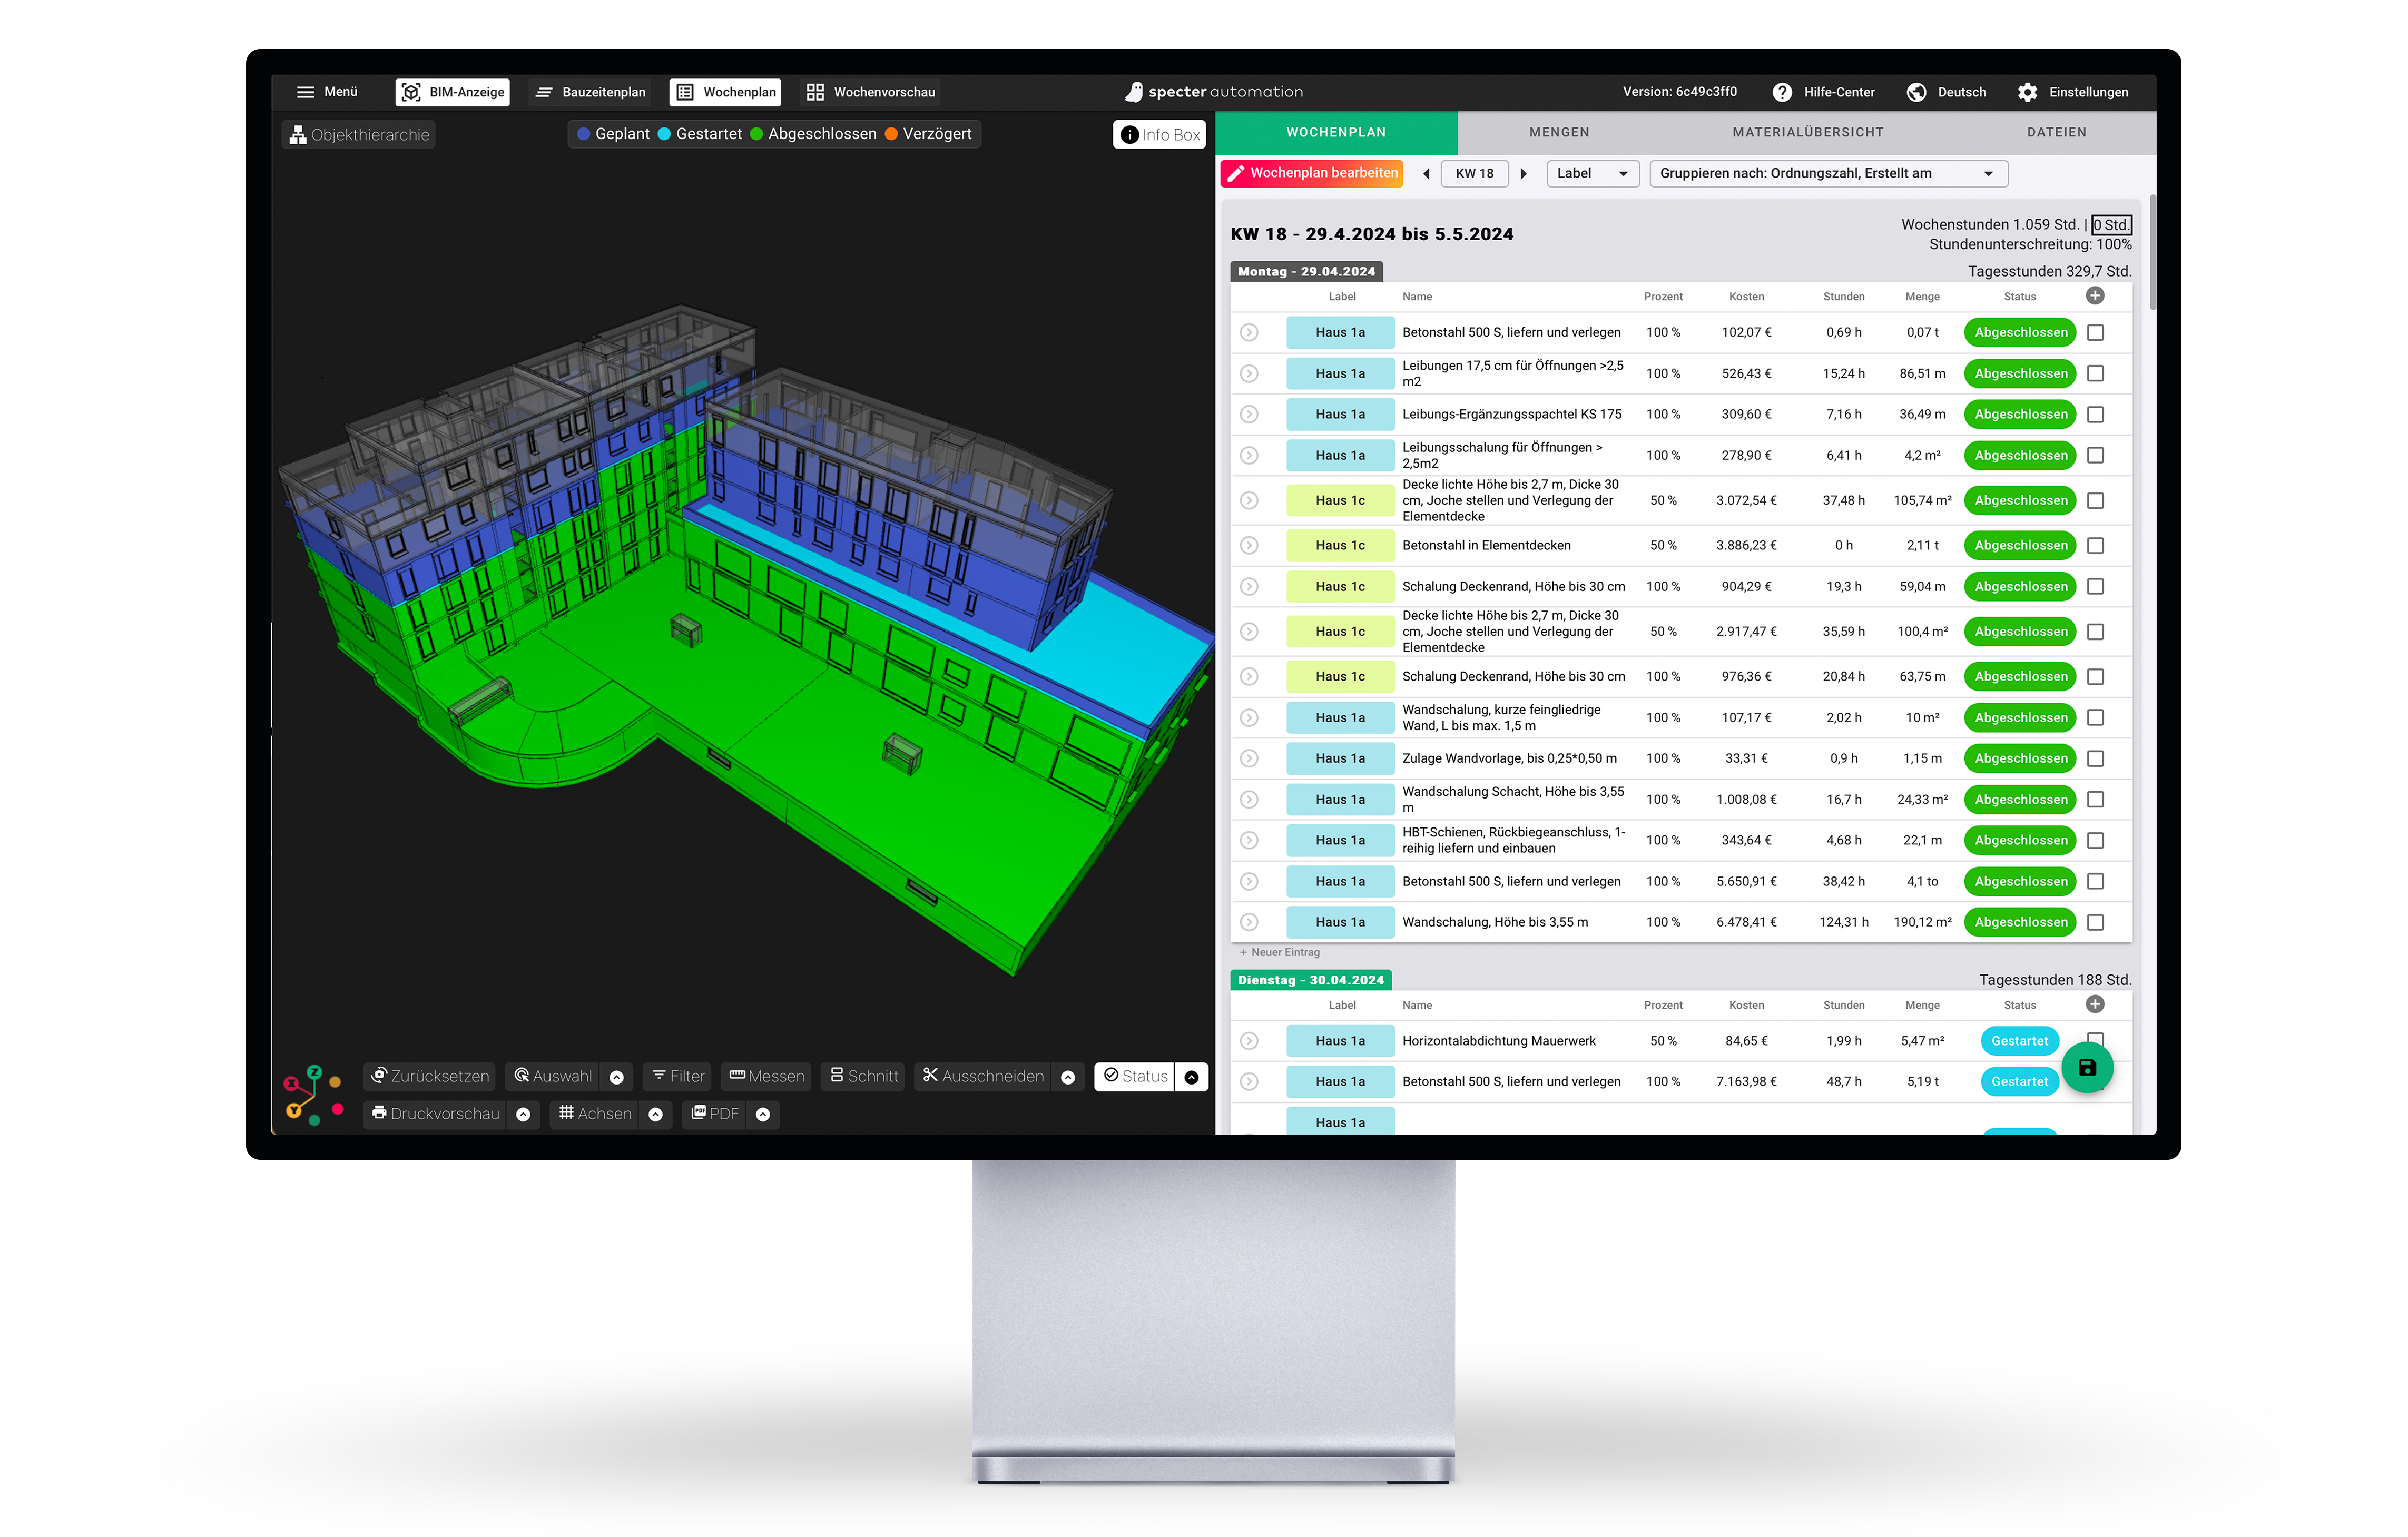2408x1537 pixels.
Task: Open the Objekthierarchie panel
Action: pyautogui.click(x=359, y=135)
